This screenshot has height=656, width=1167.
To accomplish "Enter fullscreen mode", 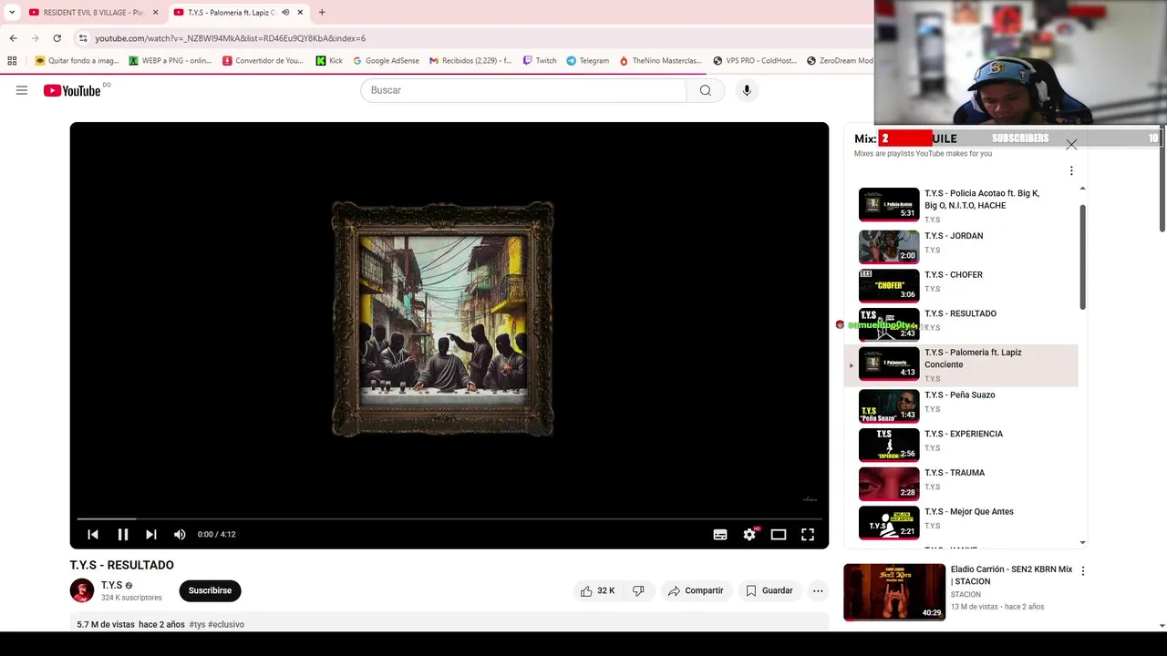I will click(x=808, y=535).
